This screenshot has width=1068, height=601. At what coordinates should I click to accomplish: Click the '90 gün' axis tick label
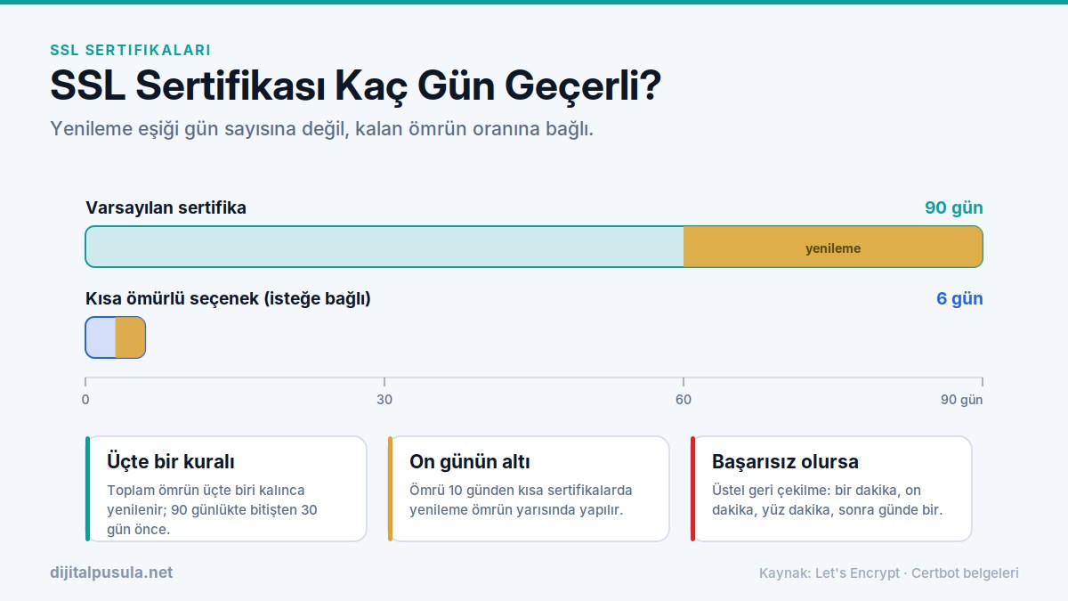961,400
